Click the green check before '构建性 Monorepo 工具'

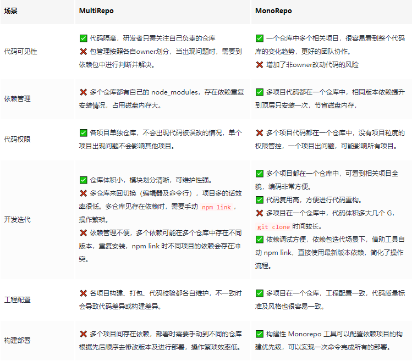pyautogui.click(x=259, y=334)
